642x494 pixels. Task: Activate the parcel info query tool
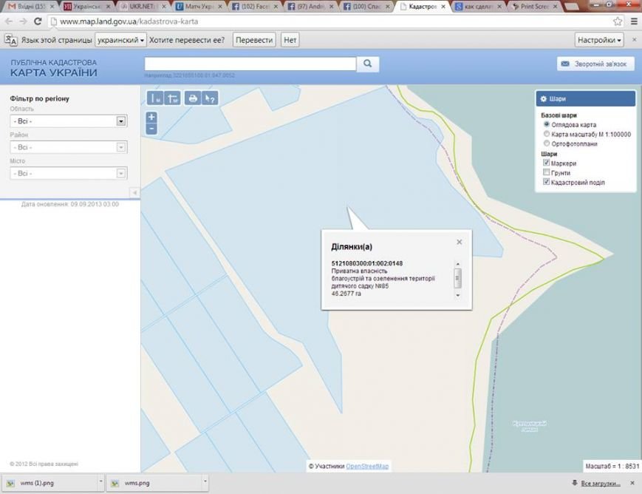tap(210, 98)
